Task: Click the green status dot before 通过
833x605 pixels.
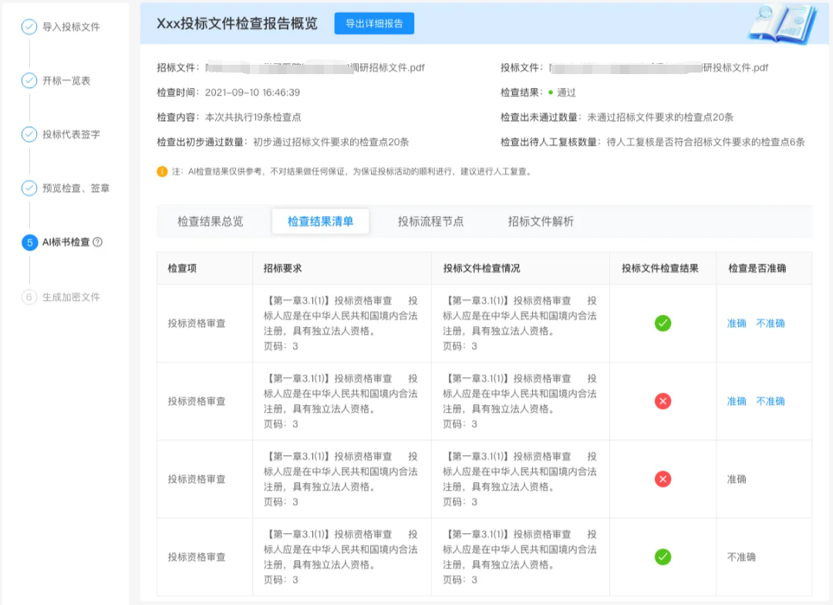Action: click(551, 93)
